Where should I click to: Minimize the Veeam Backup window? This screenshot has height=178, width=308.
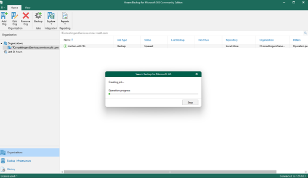click(x=284, y=2)
